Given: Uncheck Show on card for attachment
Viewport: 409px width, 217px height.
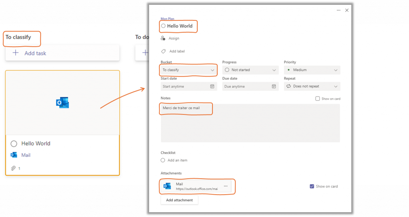Looking at the screenshot, I should [312, 186].
